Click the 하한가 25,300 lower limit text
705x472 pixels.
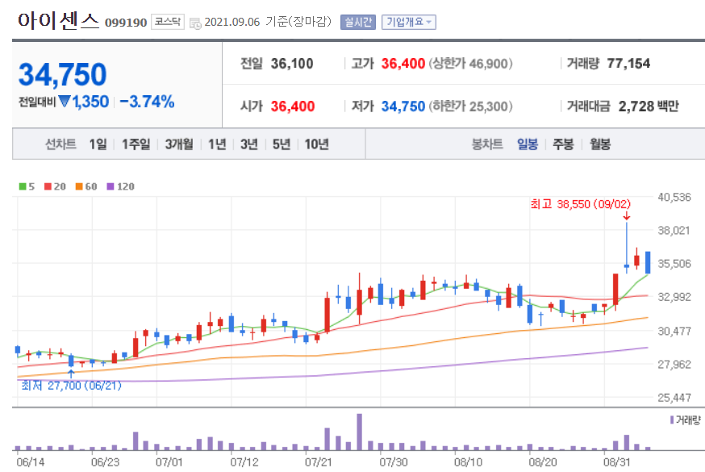tap(471, 107)
